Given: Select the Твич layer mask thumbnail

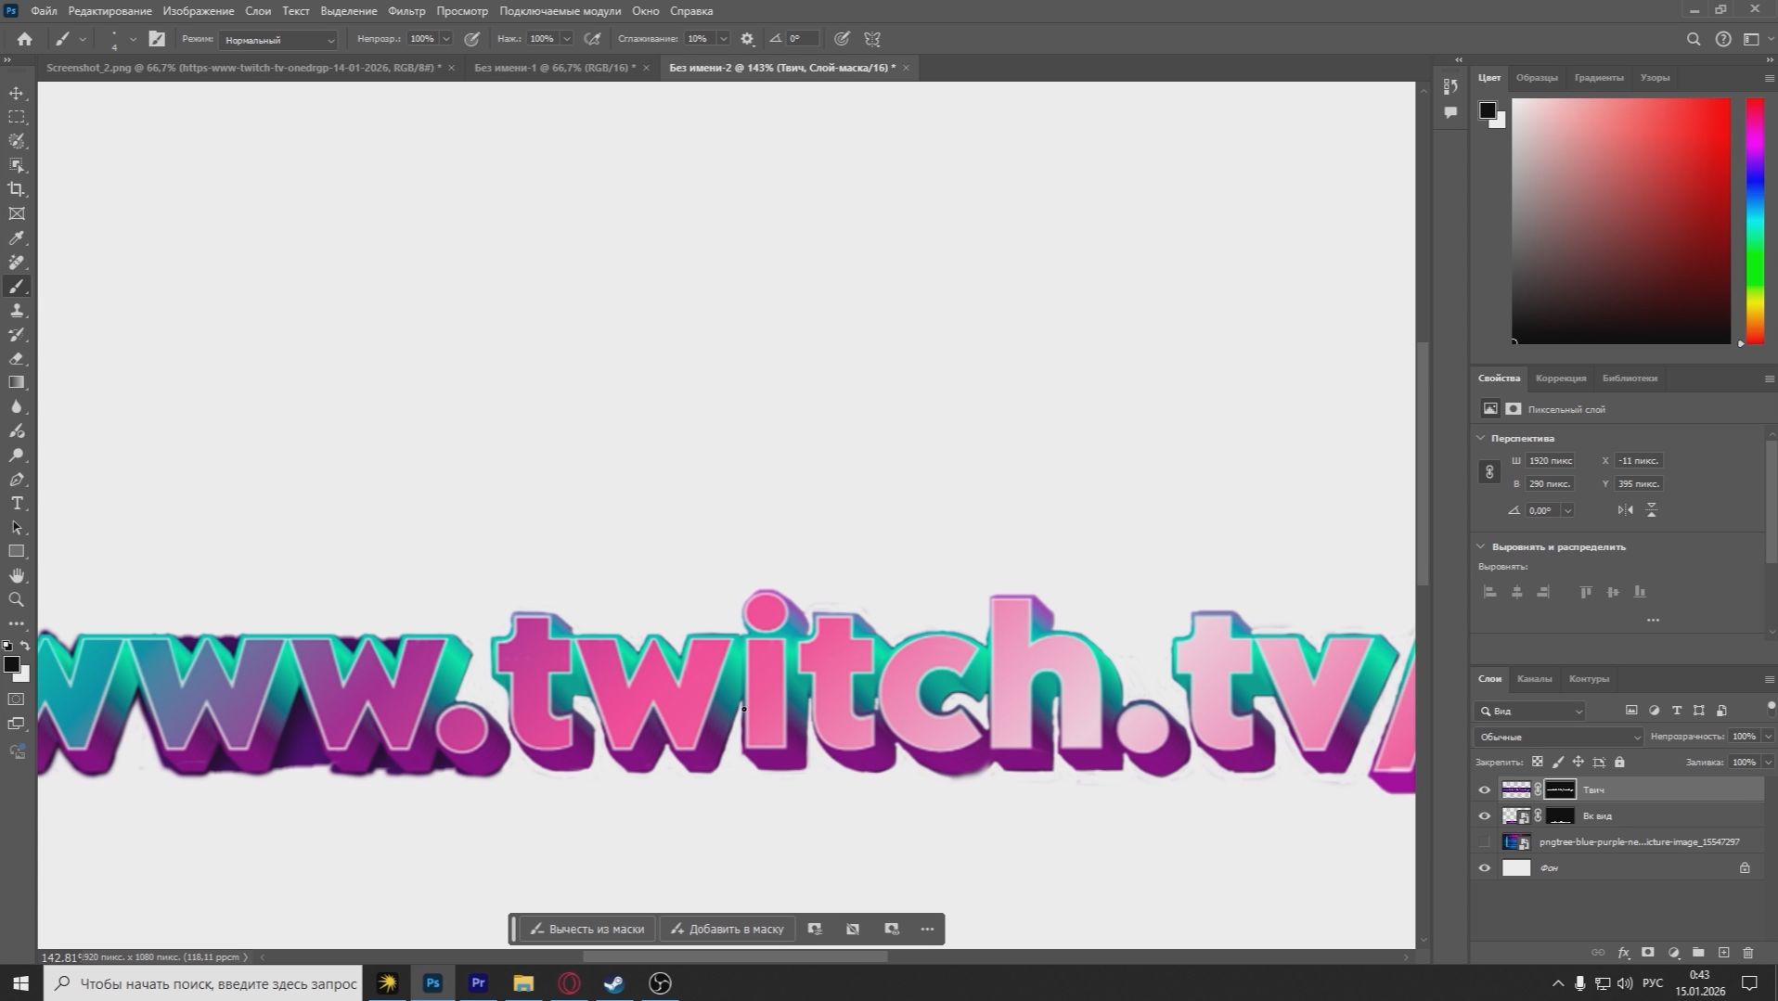Looking at the screenshot, I should click(x=1560, y=790).
